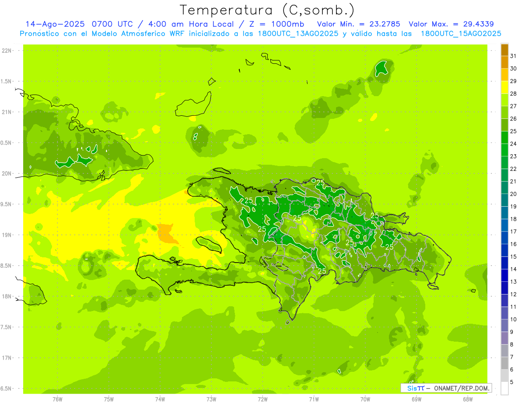Click the "Valor Min. = 23.2785" value

click(x=358, y=24)
